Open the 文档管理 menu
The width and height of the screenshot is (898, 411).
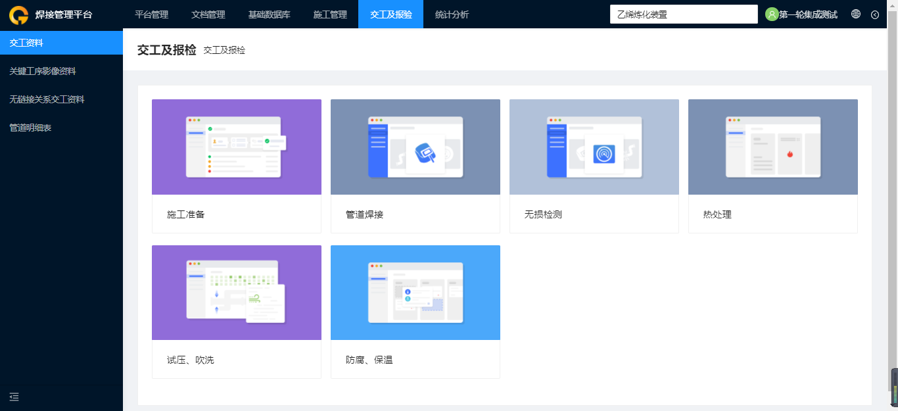tap(208, 14)
